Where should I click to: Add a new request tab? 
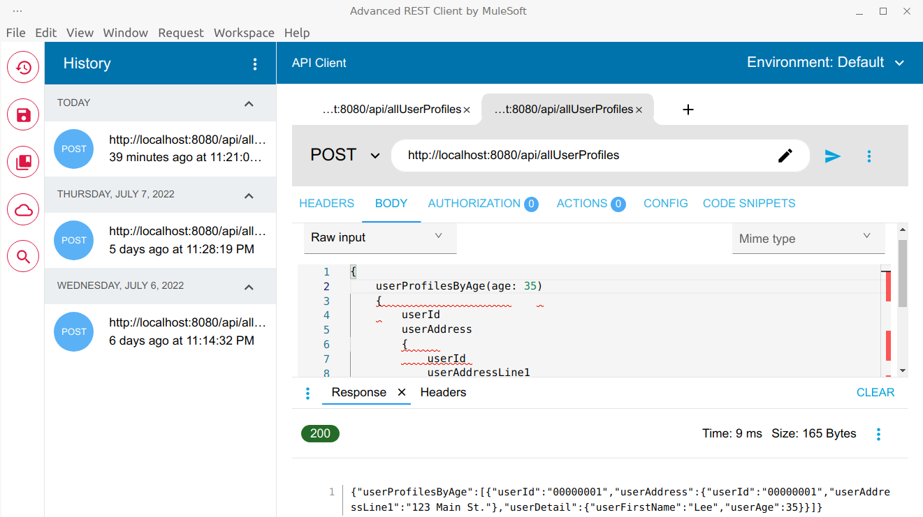[x=688, y=110]
